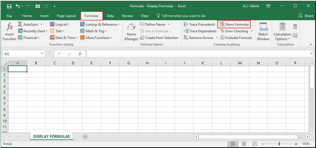Viewport: 316px width, 148px height.
Task: Click the Save icon in the quick access toolbar
Action: (9, 6)
